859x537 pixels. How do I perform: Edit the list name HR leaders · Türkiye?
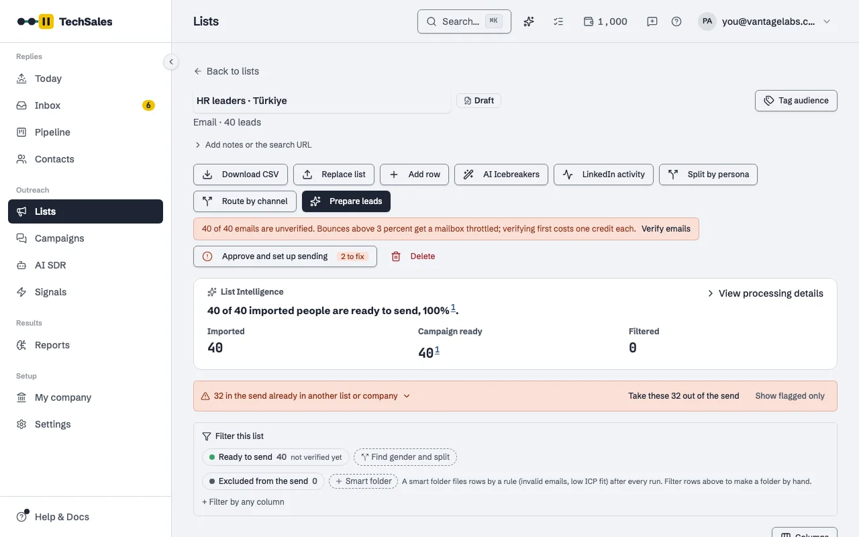pyautogui.click(x=322, y=101)
